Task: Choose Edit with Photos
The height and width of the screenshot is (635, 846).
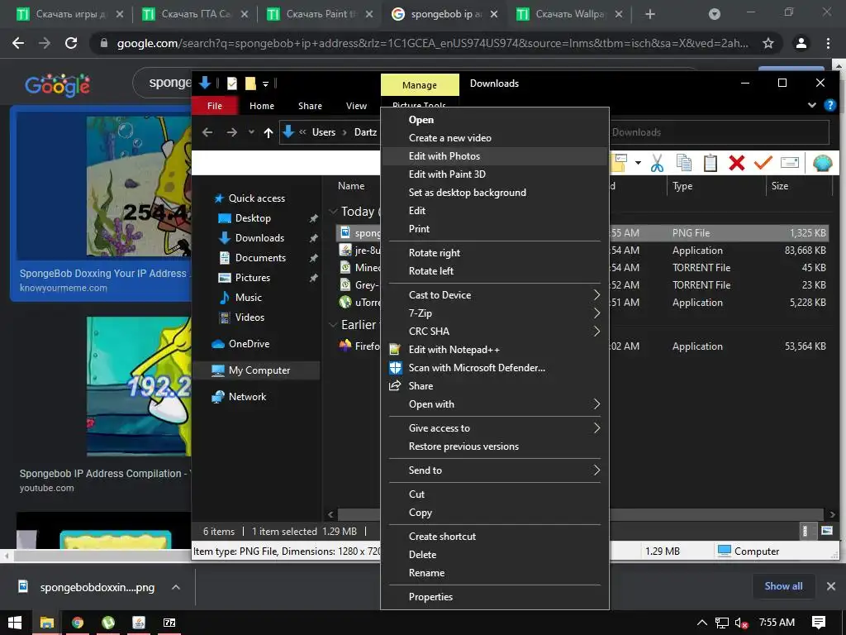Action: coord(494,156)
